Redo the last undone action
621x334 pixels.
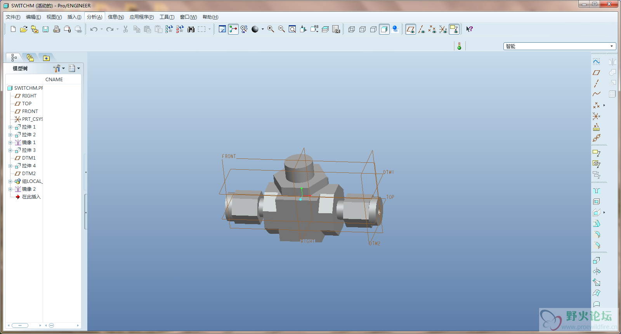coord(110,29)
